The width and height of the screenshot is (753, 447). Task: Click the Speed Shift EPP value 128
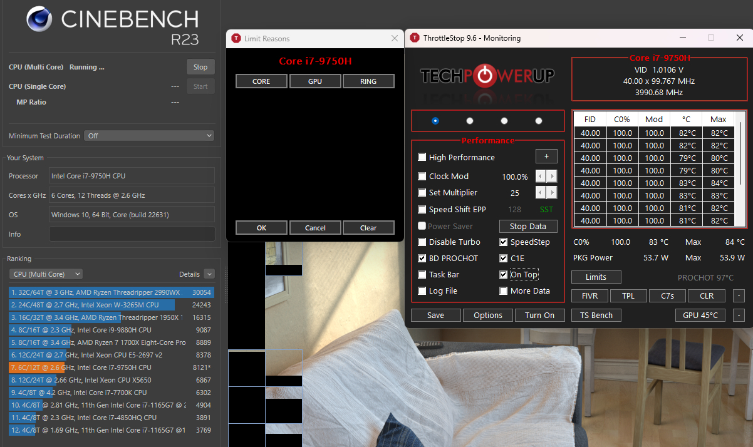pyautogui.click(x=514, y=210)
